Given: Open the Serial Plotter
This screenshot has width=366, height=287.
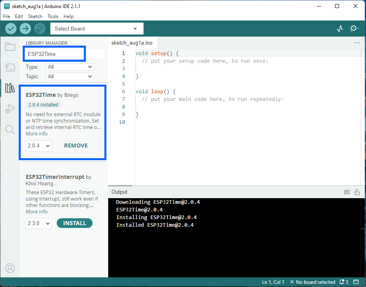Looking at the screenshot, I should click(x=340, y=29).
